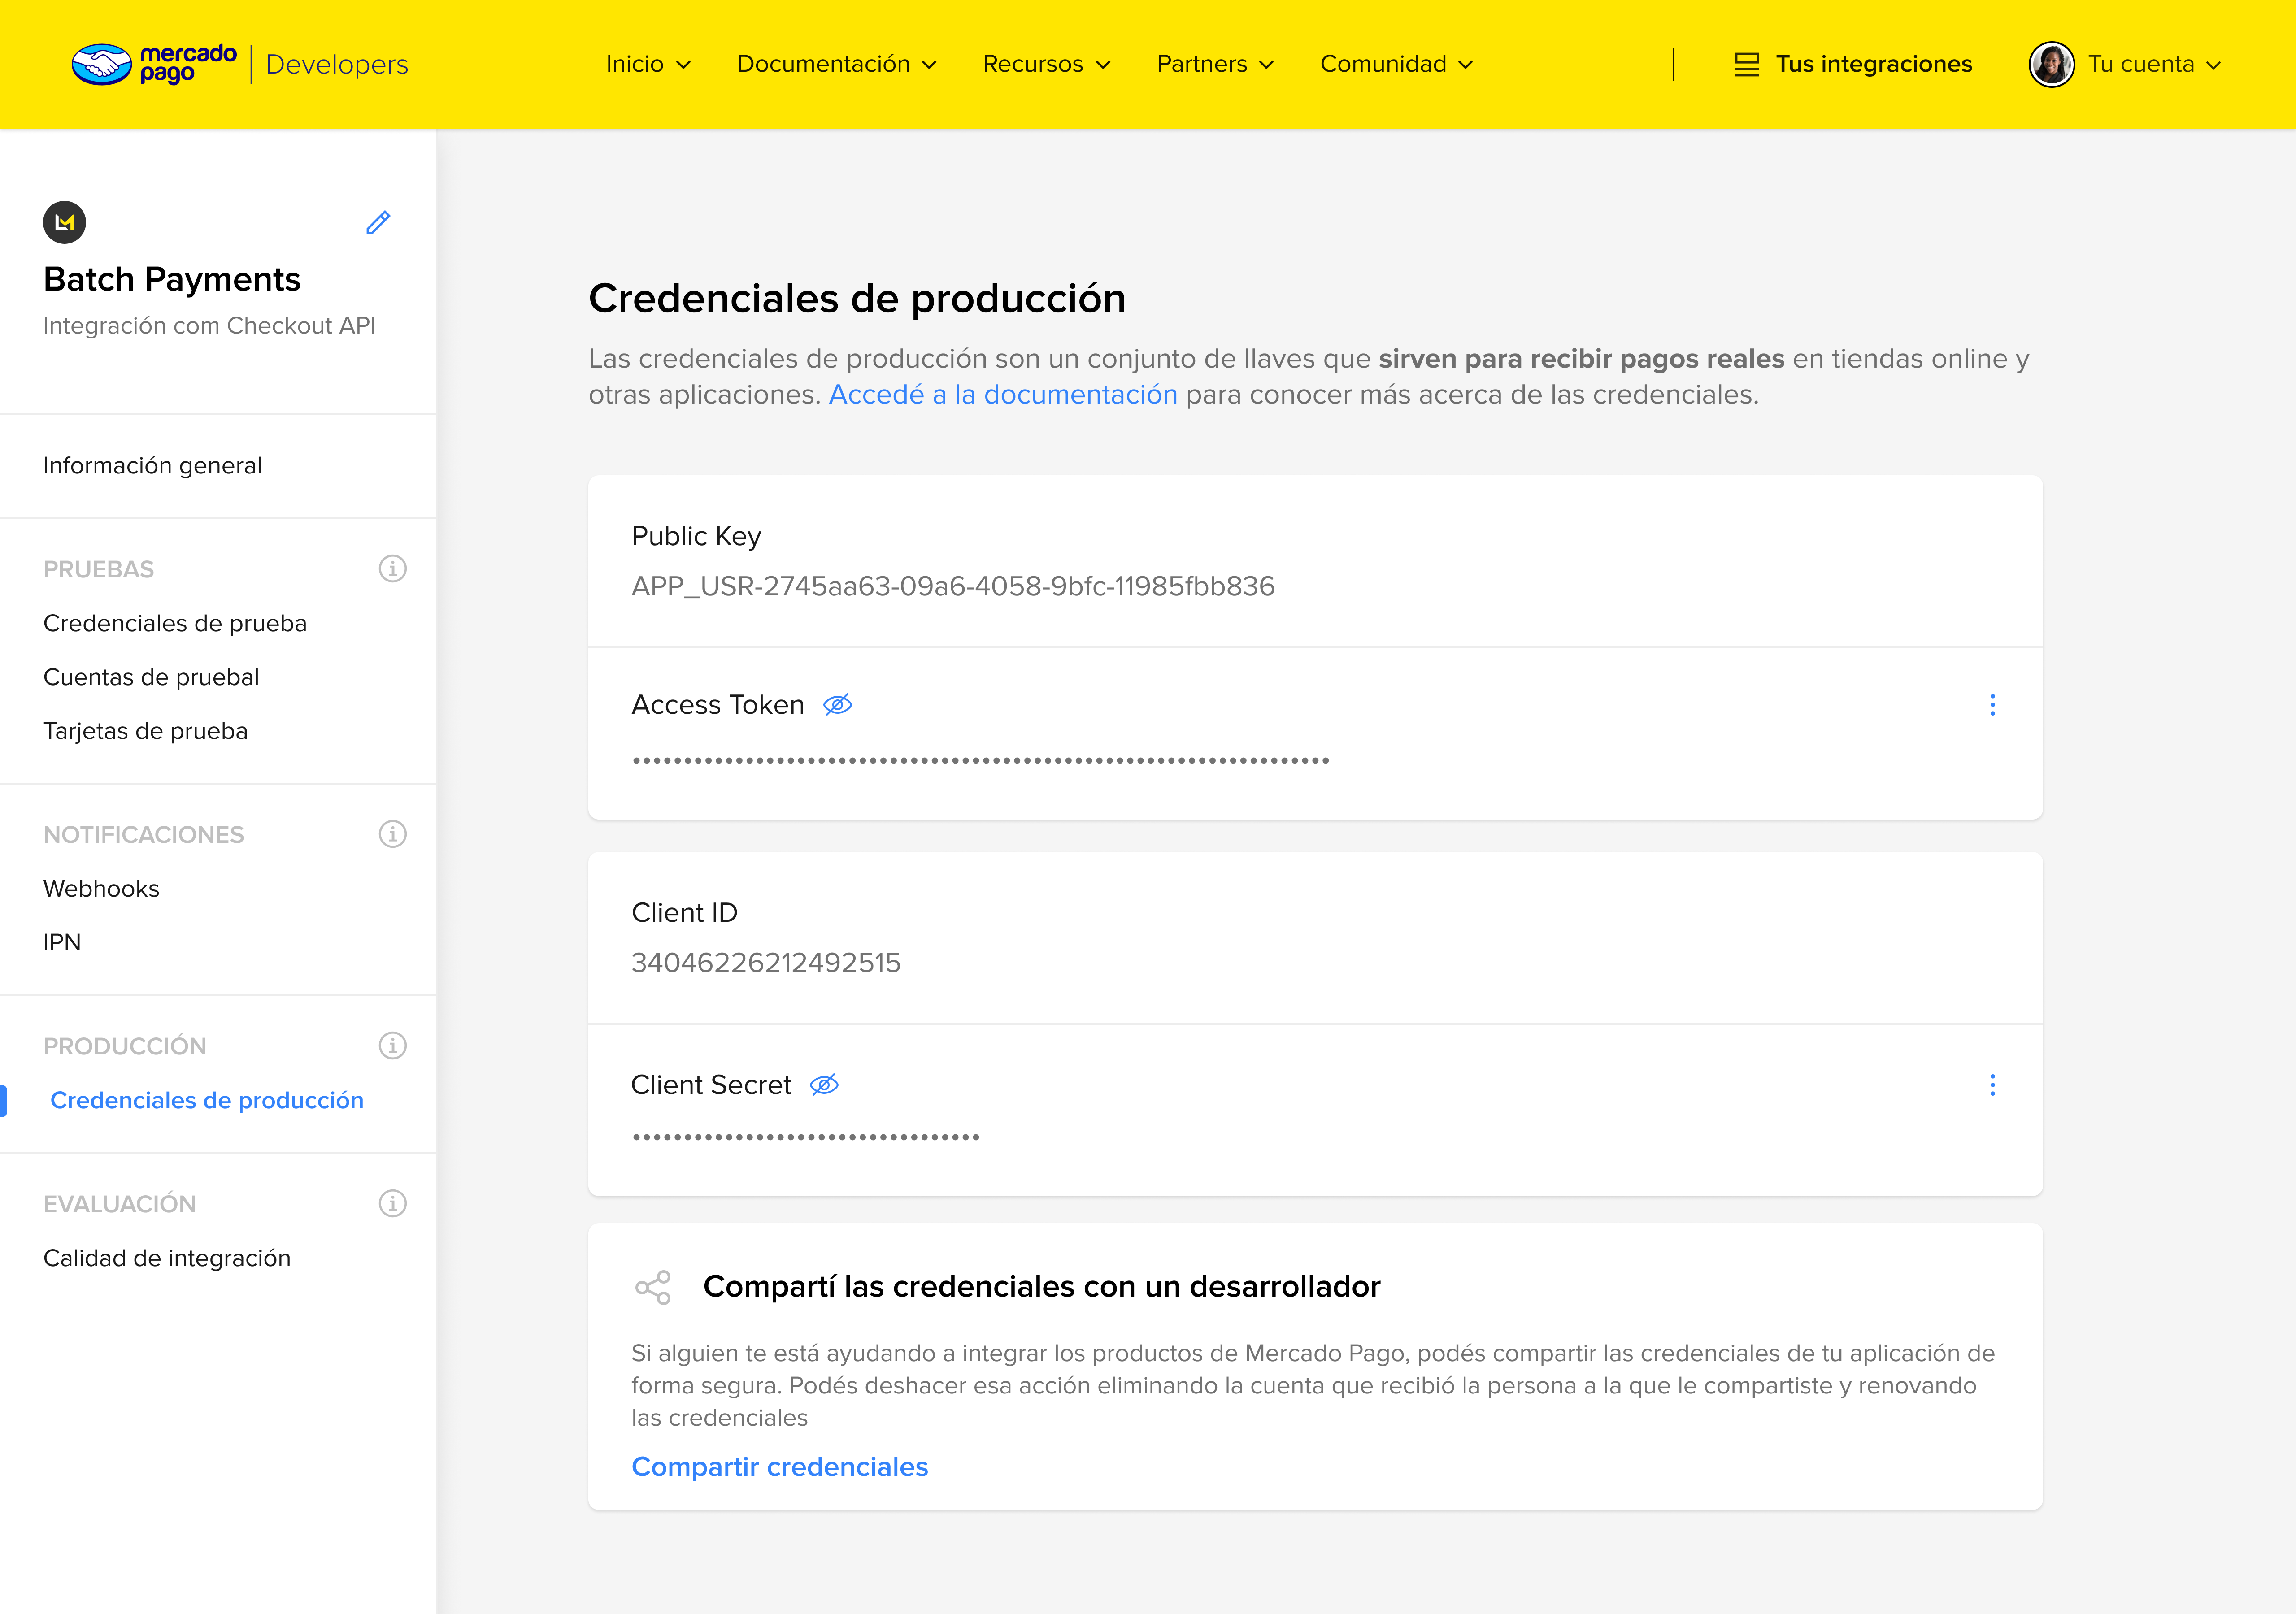Click the user avatar photo
Image resolution: width=2296 pixels, height=1614 pixels.
tap(2051, 64)
